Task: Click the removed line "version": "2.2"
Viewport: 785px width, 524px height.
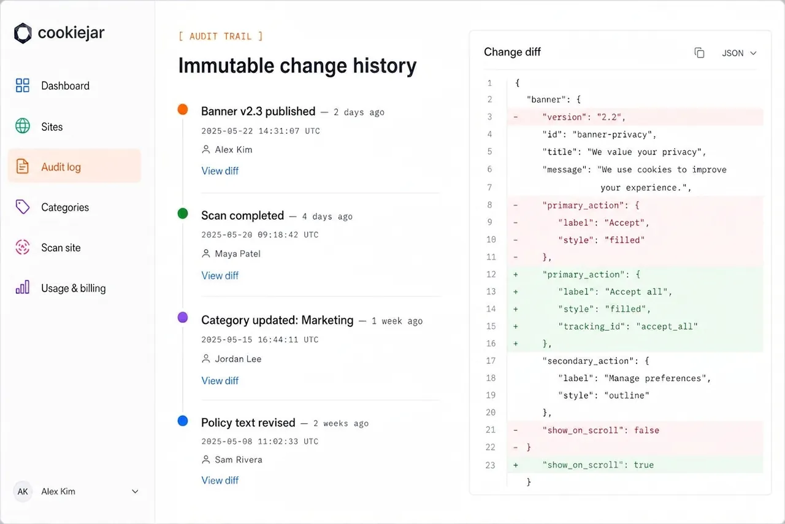Action: coord(635,117)
